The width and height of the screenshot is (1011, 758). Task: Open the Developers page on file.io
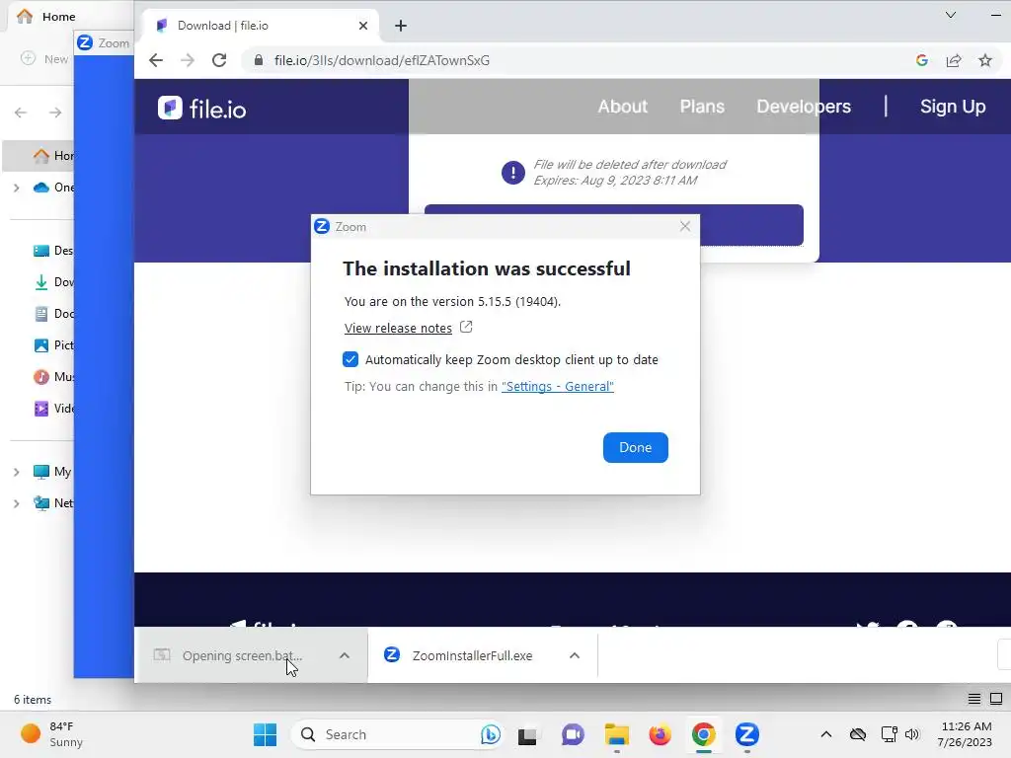coord(804,107)
